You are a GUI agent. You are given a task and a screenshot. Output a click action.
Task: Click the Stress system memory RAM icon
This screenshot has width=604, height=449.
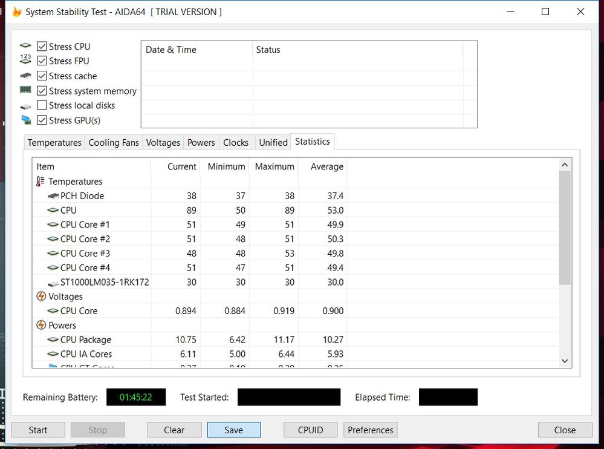click(25, 90)
